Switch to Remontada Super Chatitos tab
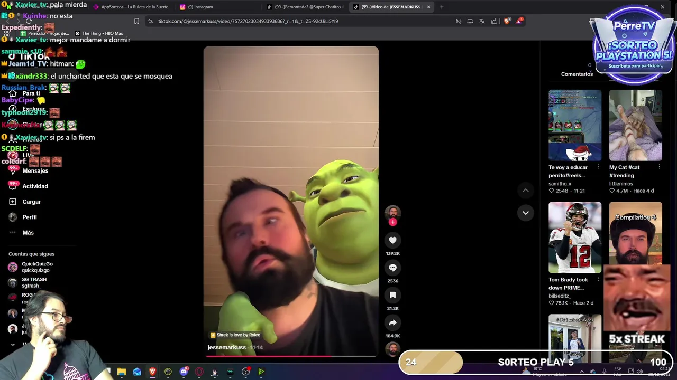 click(305, 7)
